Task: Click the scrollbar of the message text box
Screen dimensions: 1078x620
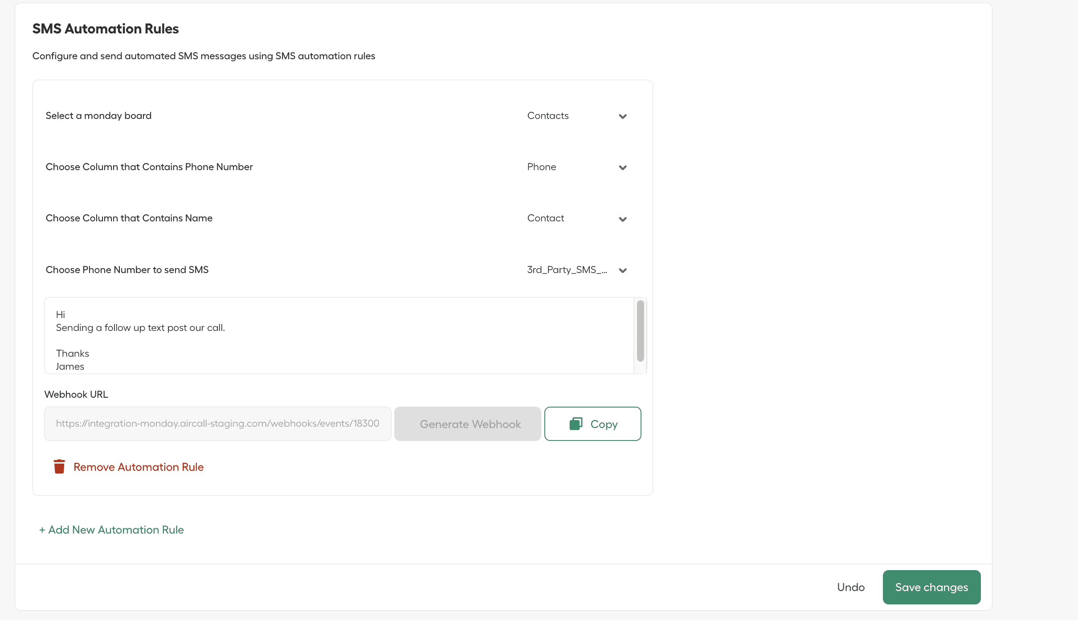Action: coord(640,332)
